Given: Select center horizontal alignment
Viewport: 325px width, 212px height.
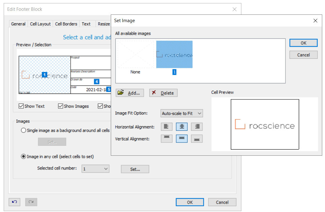Looking at the screenshot, I should (181, 126).
